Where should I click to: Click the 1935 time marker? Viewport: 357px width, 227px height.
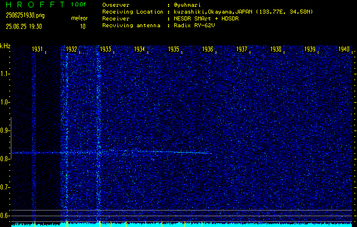point(174,49)
